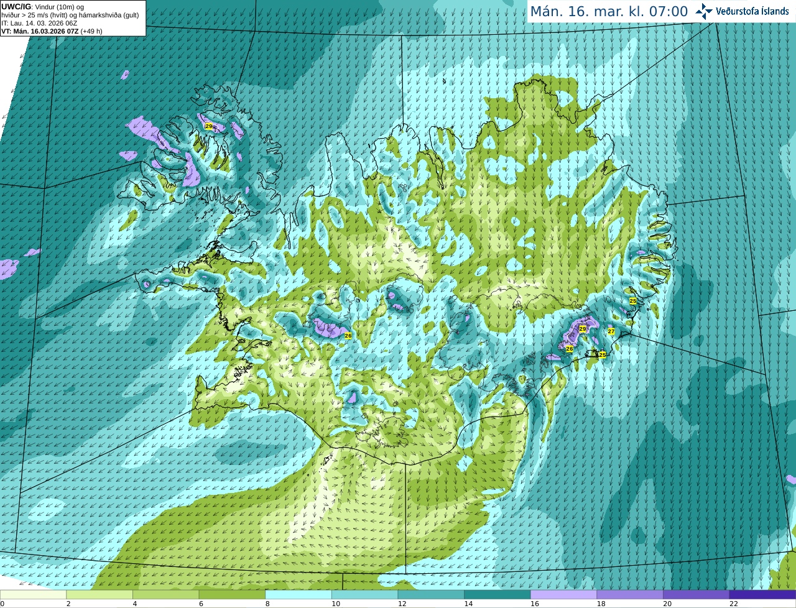796x608 pixels.
Task: Click the VT: Mán. 16.03.2026 07Z (+49 h) line
Action: (52, 31)
